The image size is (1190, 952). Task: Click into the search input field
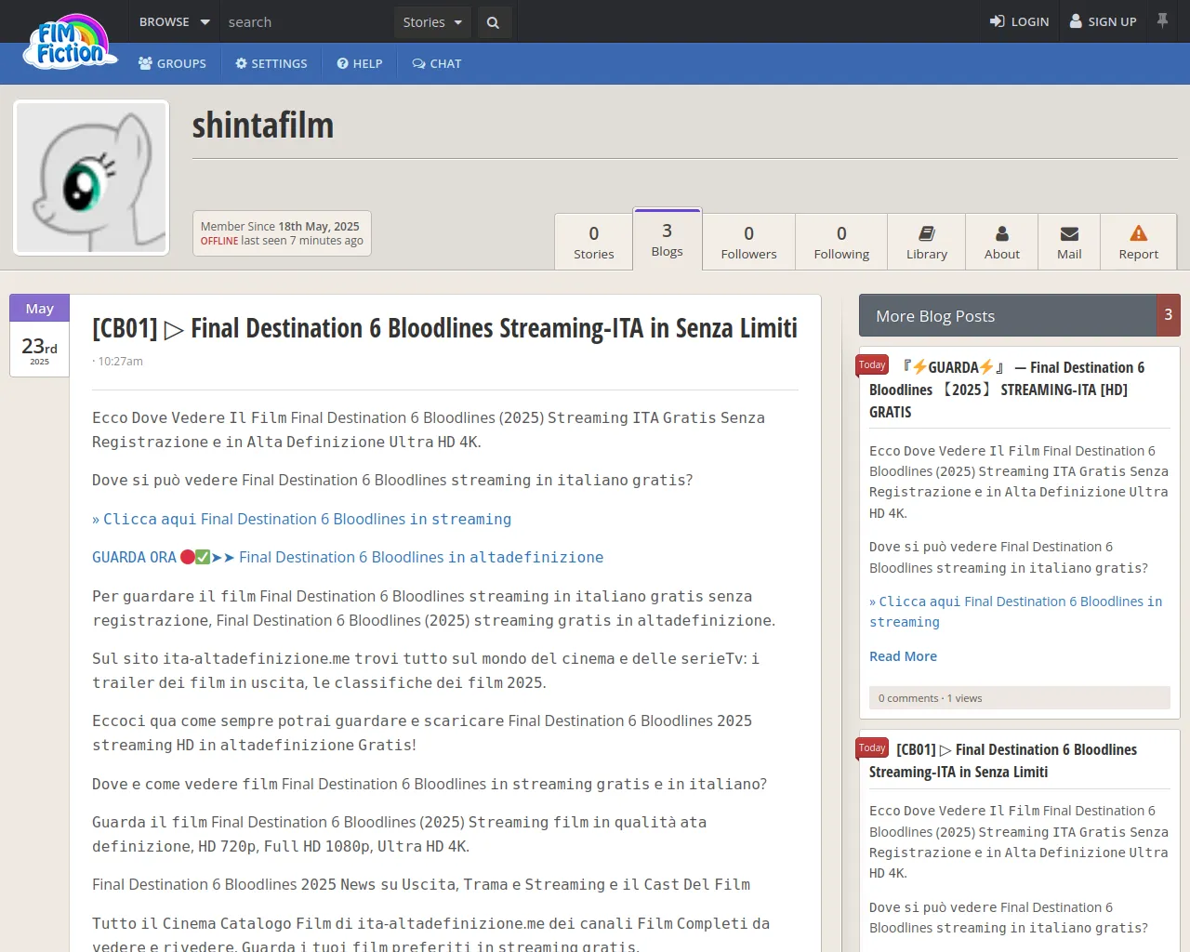pyautogui.click(x=305, y=22)
